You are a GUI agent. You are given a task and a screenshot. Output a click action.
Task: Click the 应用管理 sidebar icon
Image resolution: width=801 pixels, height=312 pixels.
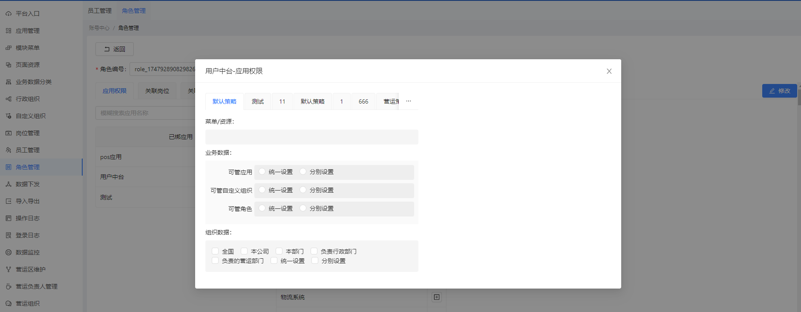click(x=9, y=31)
